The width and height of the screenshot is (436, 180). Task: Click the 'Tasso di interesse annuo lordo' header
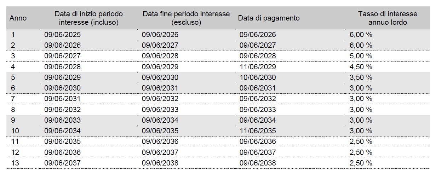pyautogui.click(x=388, y=18)
